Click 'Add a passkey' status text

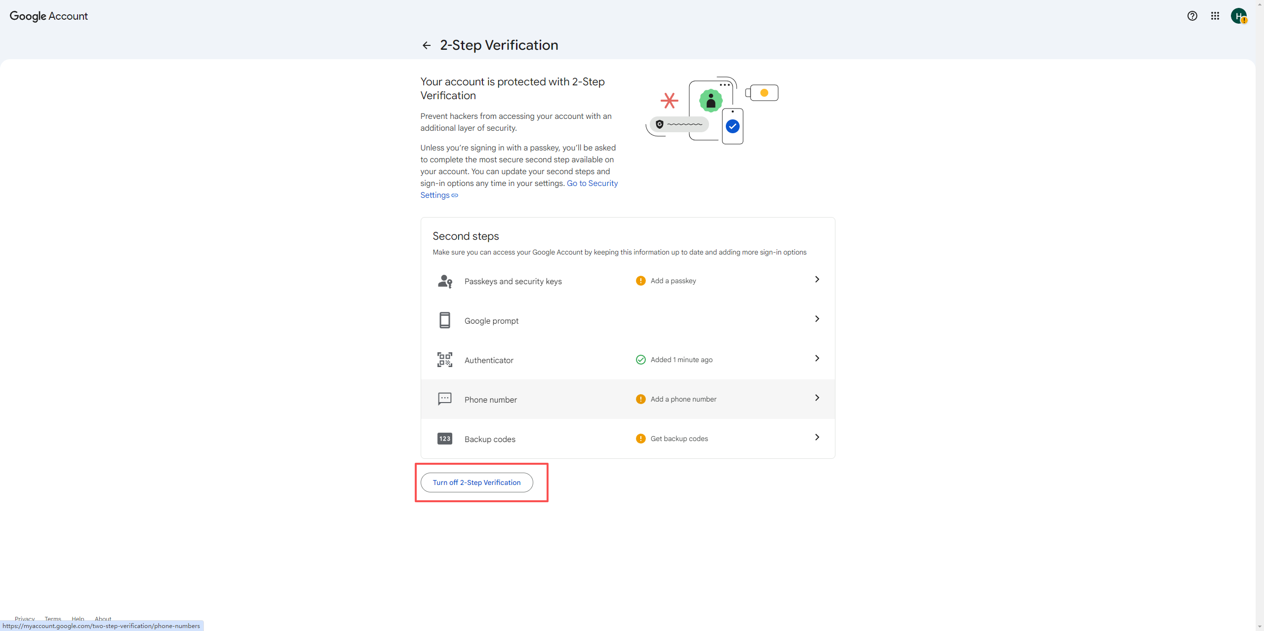pyautogui.click(x=673, y=281)
